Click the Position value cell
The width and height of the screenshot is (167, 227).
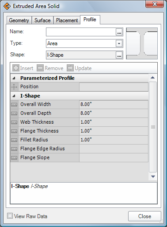point(114,87)
